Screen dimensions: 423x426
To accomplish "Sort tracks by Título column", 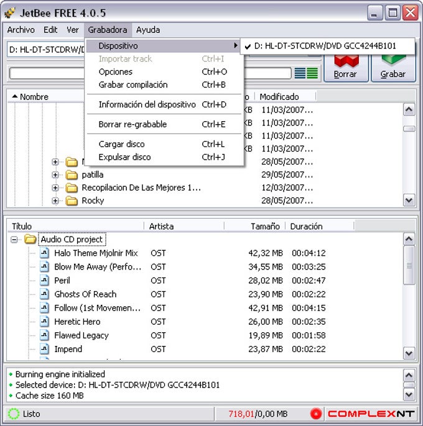I will pyautogui.click(x=75, y=226).
